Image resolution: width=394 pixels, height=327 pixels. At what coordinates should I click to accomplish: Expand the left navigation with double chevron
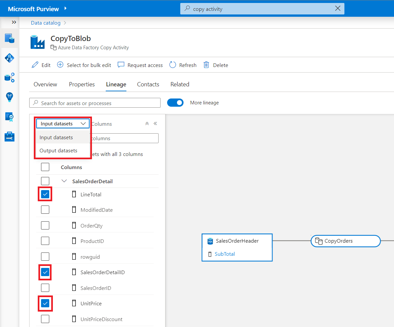coord(14,22)
